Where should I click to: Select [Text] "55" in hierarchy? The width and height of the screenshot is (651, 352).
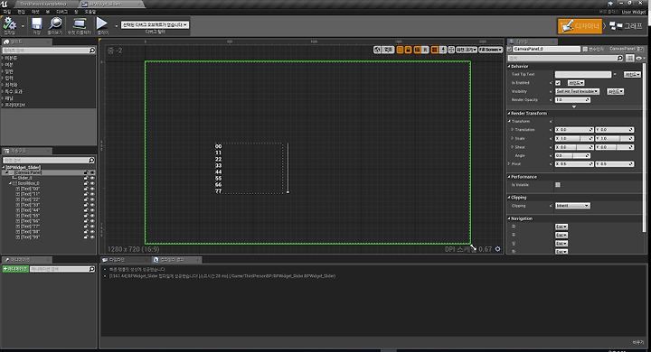31,216
